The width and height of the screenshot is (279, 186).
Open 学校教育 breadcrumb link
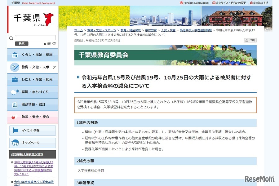click(x=151, y=30)
